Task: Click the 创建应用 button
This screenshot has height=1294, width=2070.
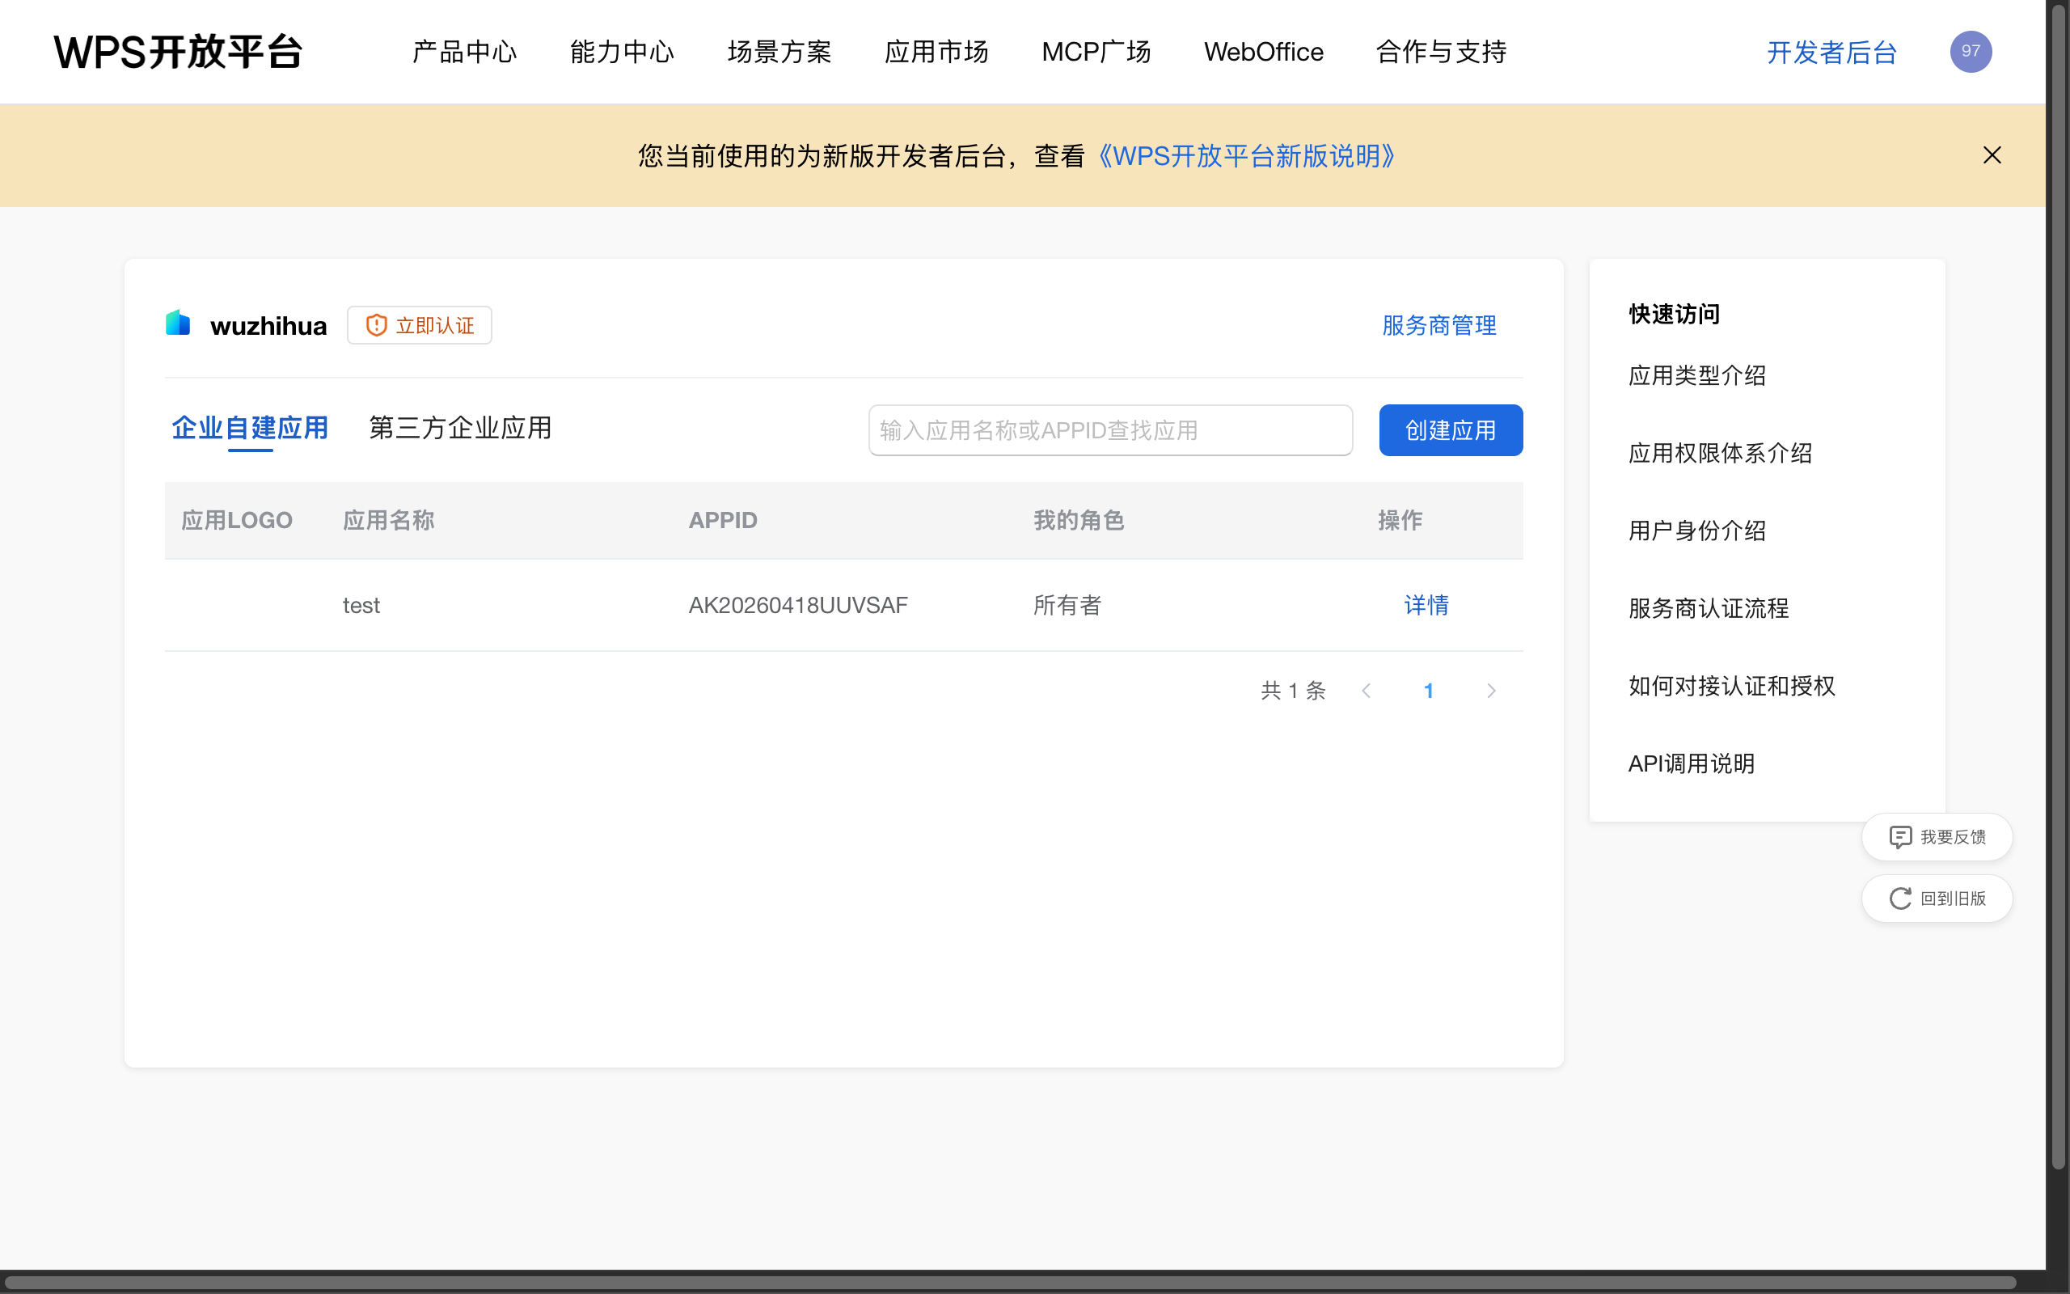Action: [1450, 429]
